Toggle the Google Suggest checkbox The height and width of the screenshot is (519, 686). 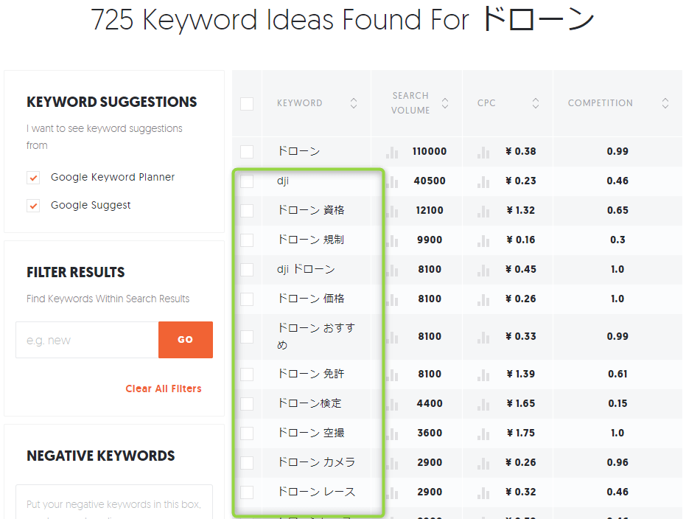(33, 206)
